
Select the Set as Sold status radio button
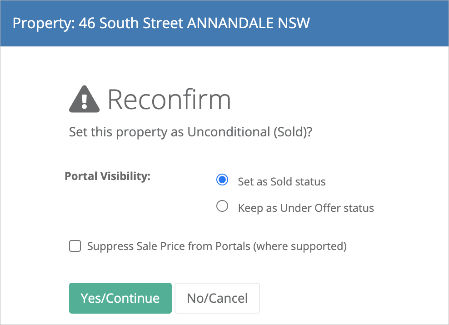point(222,180)
